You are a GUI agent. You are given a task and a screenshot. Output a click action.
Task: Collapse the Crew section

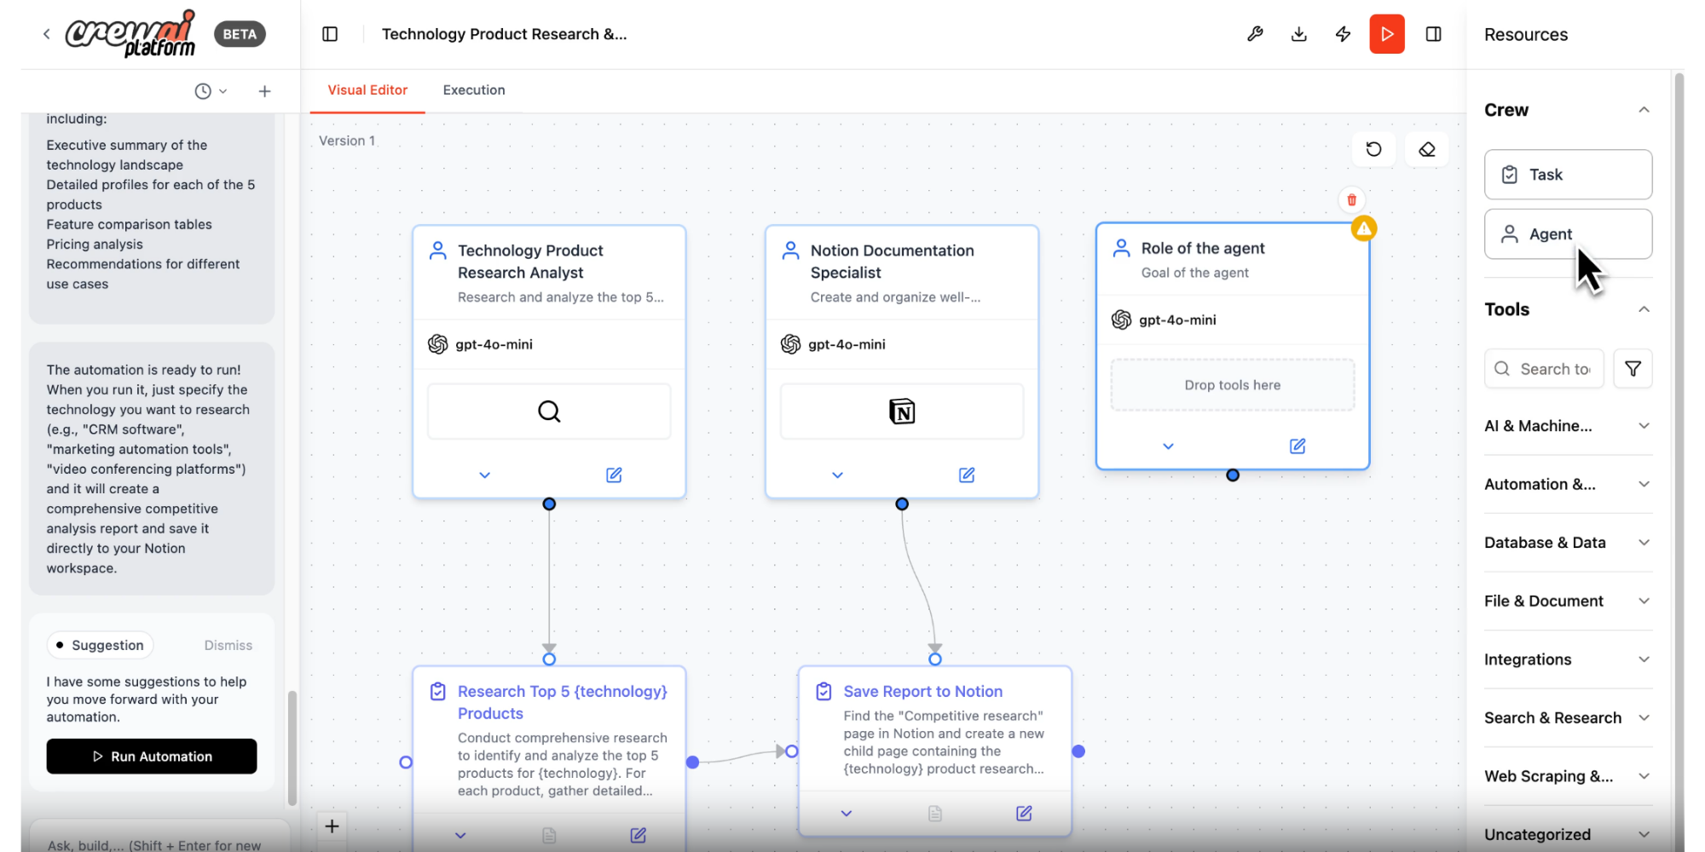pyautogui.click(x=1644, y=109)
